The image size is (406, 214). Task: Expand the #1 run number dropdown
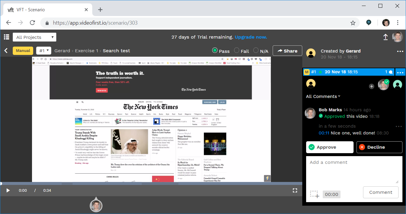click(44, 51)
